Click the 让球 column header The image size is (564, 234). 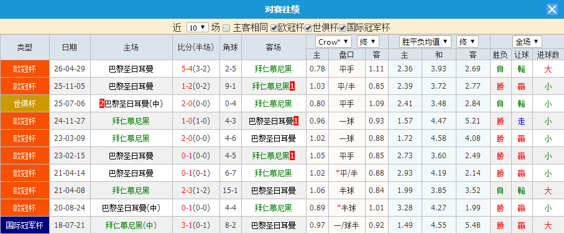522,55
